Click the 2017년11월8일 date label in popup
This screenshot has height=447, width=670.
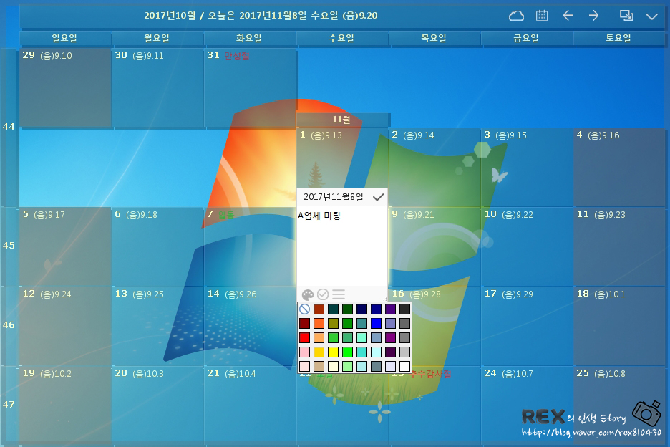[334, 197]
